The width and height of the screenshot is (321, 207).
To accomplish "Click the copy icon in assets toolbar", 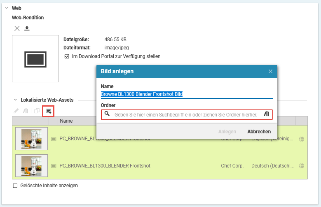I will tap(37, 111).
